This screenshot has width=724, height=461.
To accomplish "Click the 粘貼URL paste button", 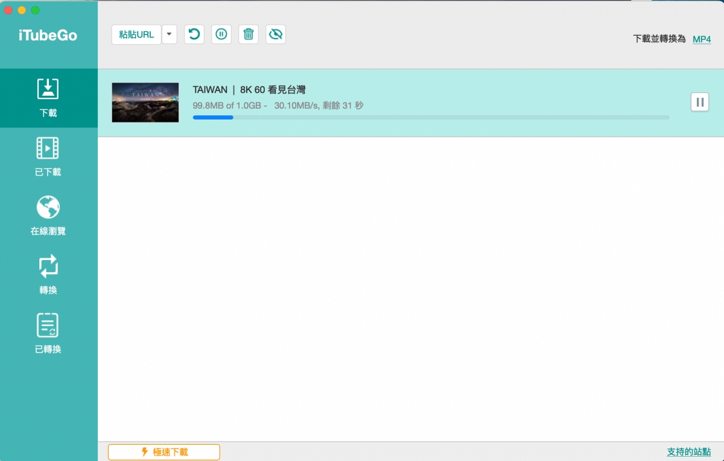I will pyautogui.click(x=136, y=34).
